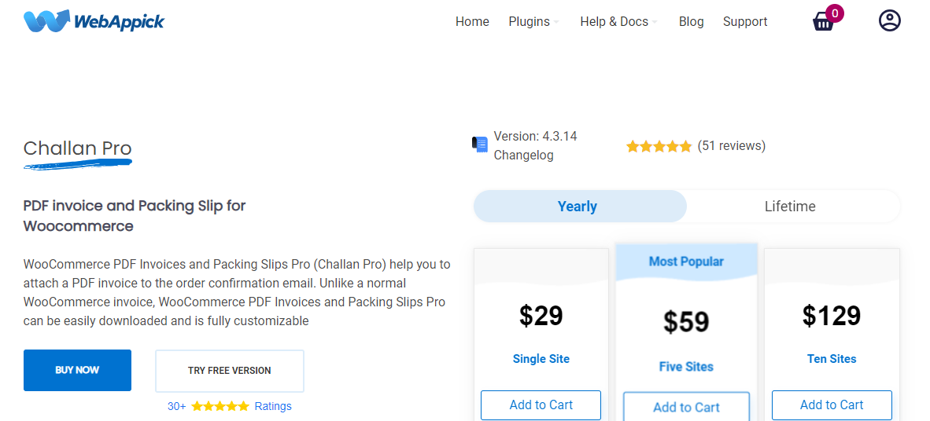Viewport: 930px width, 421px height.
Task: Open the shopping cart basket icon
Action: click(x=823, y=22)
